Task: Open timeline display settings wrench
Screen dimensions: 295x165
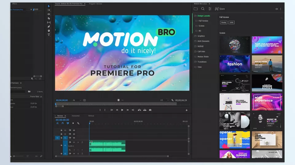Action: coord(78,123)
